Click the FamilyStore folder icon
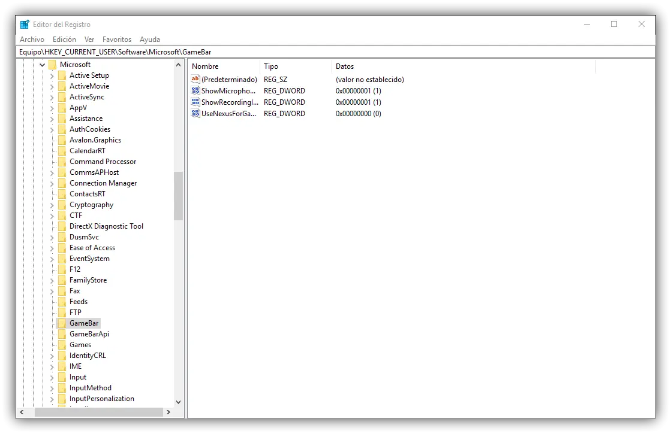Image resolution: width=671 pixels, height=434 pixels. tap(62, 280)
